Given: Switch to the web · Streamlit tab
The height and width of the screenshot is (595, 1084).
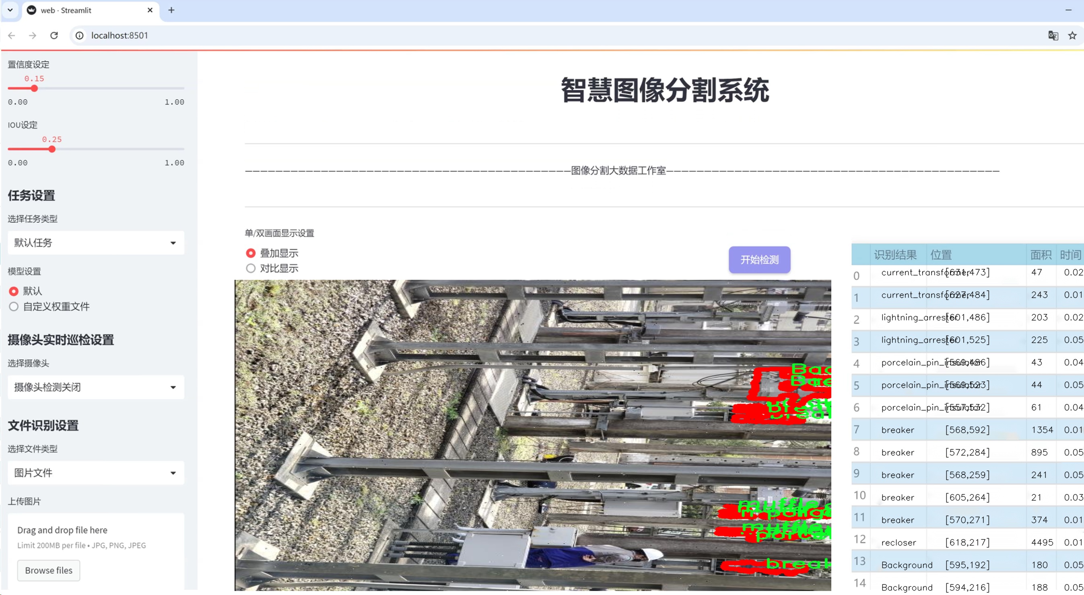Looking at the screenshot, I should [x=91, y=10].
